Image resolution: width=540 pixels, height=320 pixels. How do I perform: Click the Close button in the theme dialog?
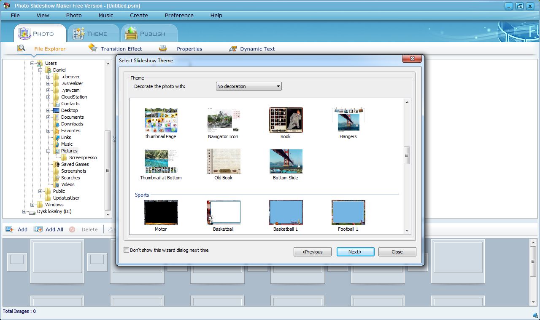point(397,252)
